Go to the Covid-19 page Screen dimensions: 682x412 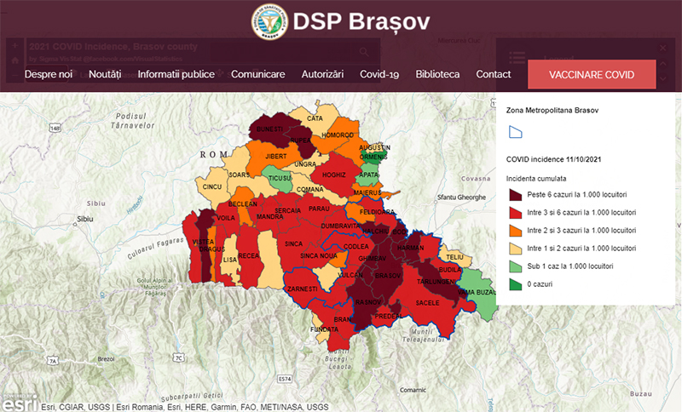379,74
